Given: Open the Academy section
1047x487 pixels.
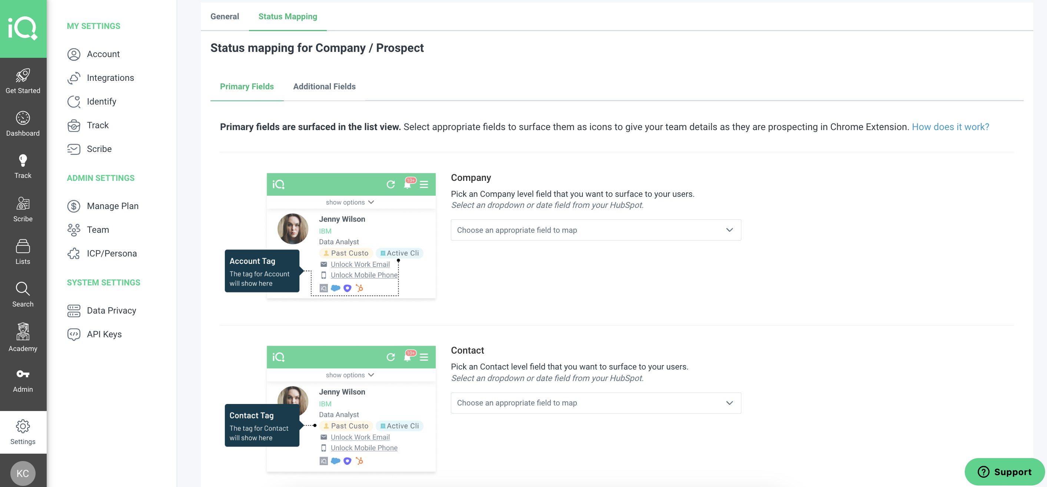Looking at the screenshot, I should click(x=23, y=337).
